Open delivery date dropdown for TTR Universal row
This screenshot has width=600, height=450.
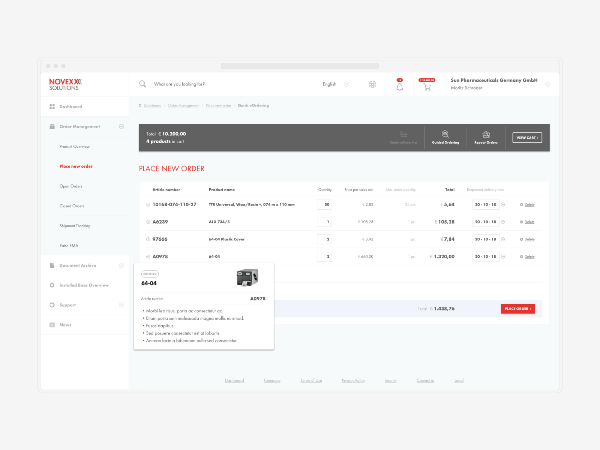(x=503, y=204)
